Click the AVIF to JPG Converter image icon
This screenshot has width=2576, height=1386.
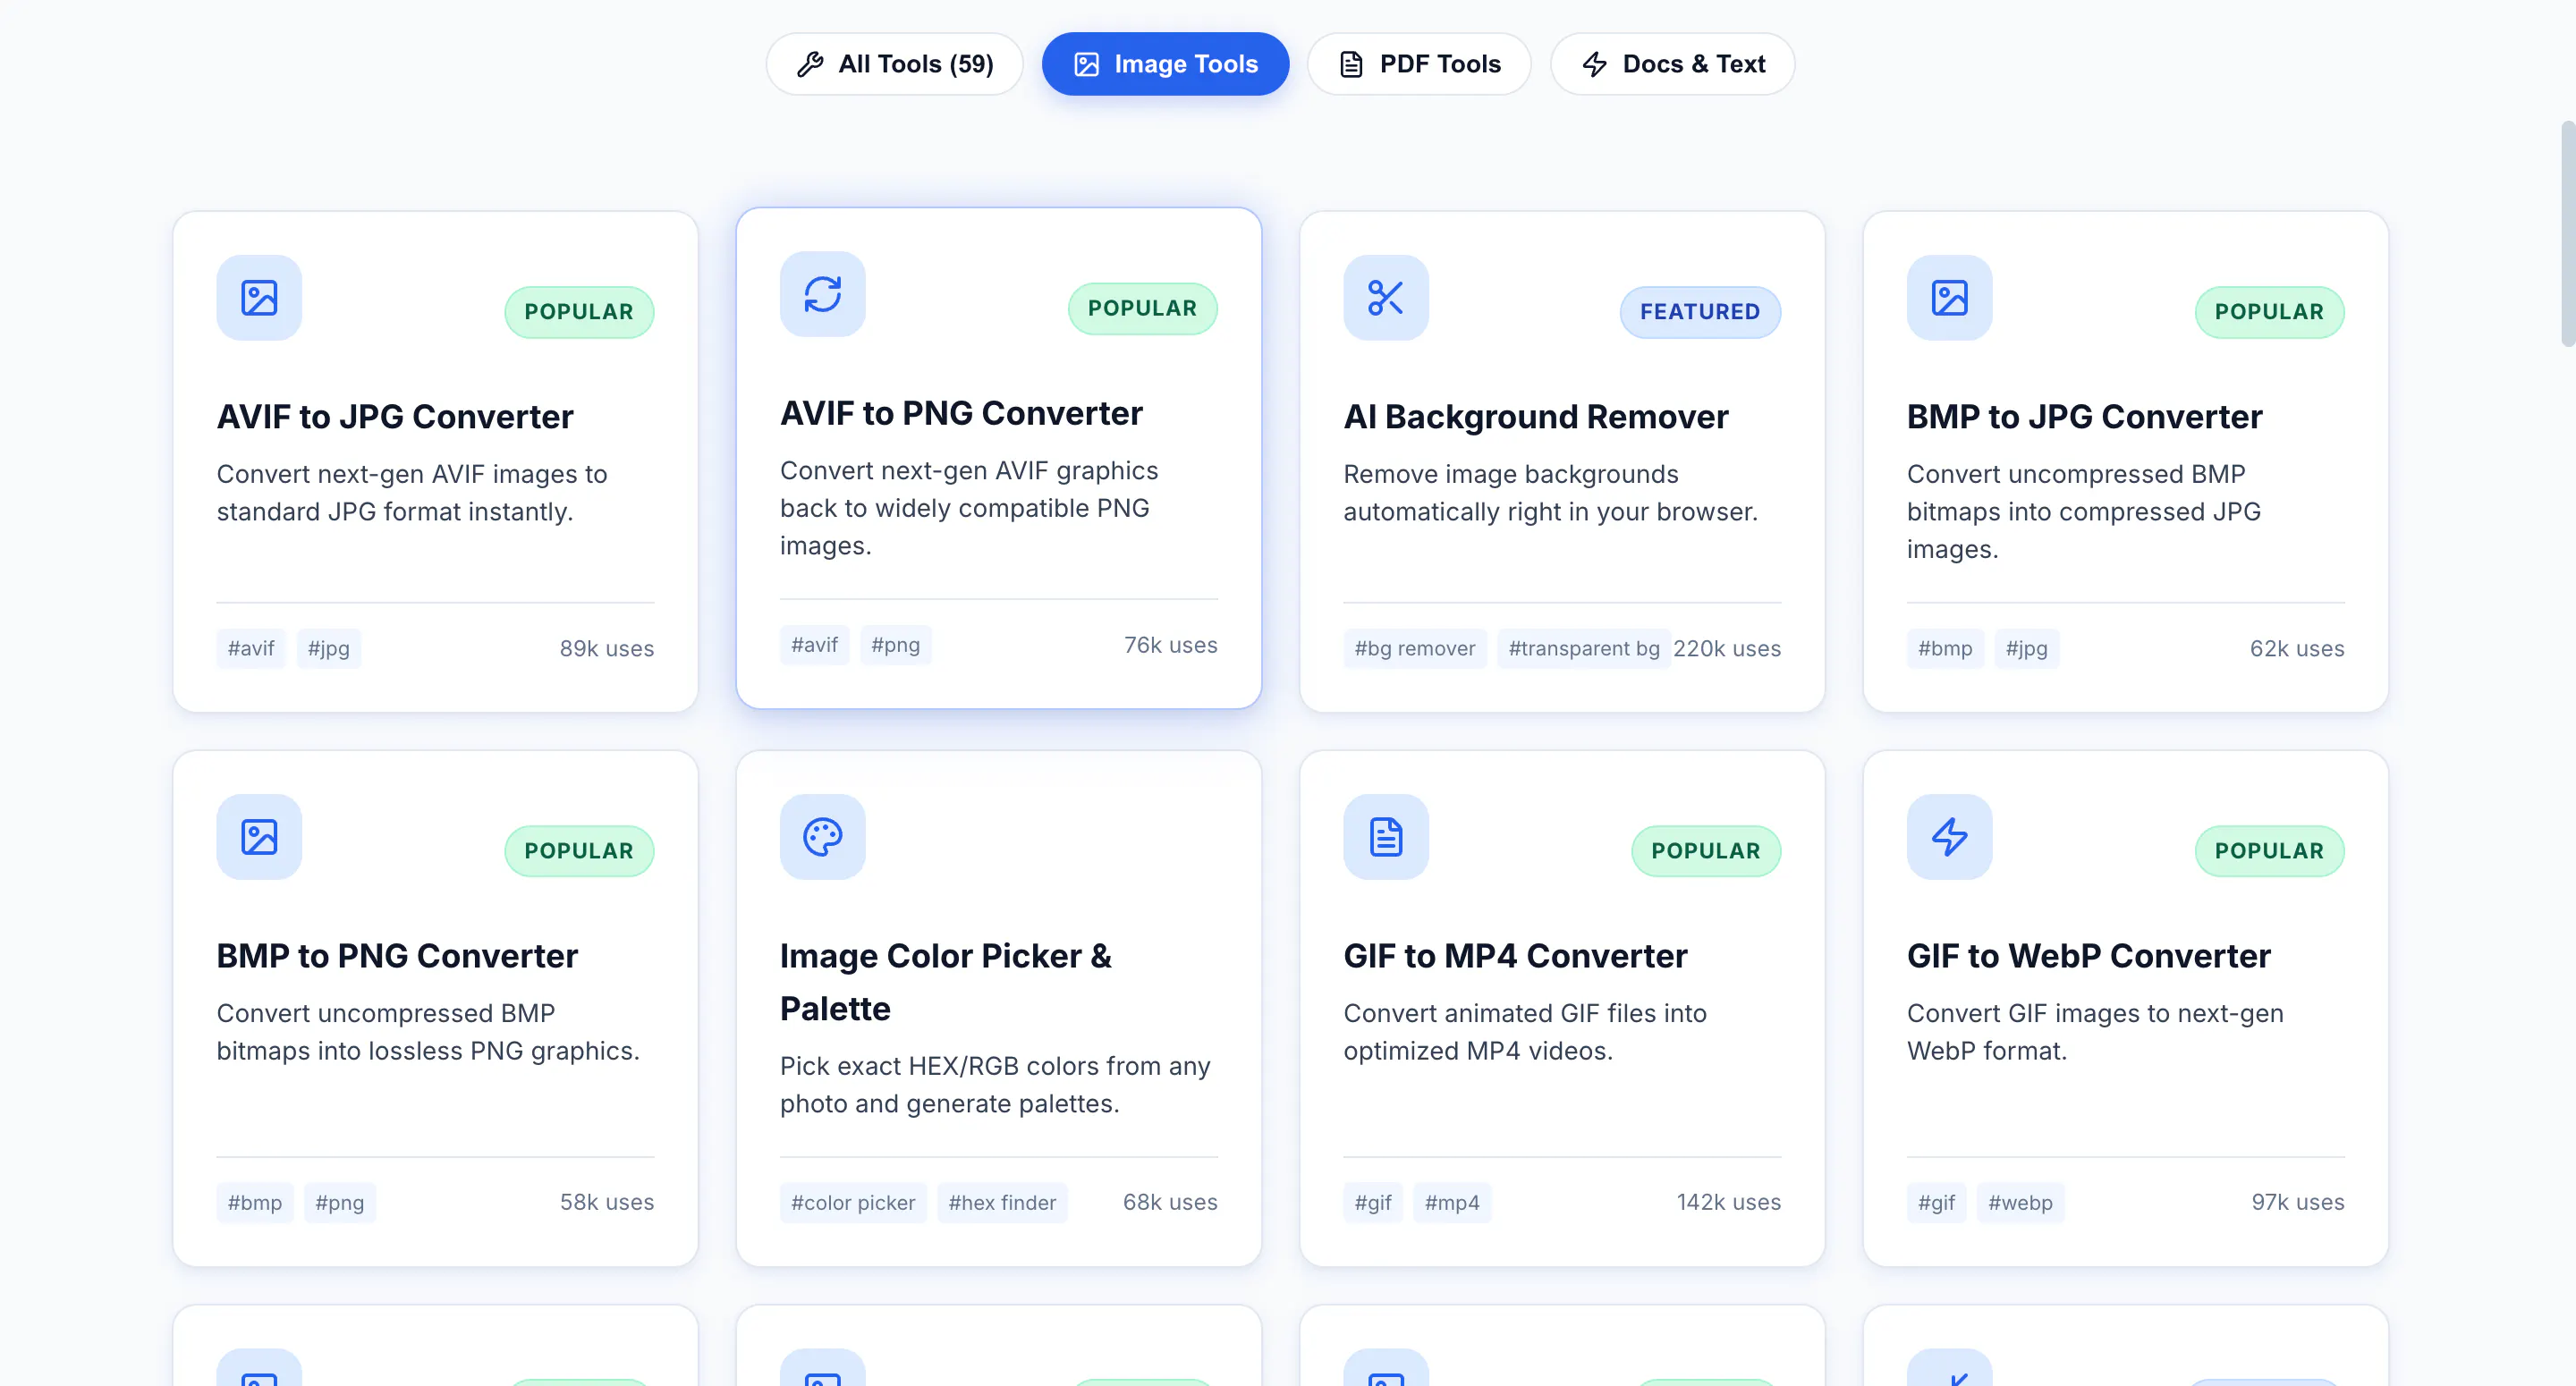click(259, 298)
